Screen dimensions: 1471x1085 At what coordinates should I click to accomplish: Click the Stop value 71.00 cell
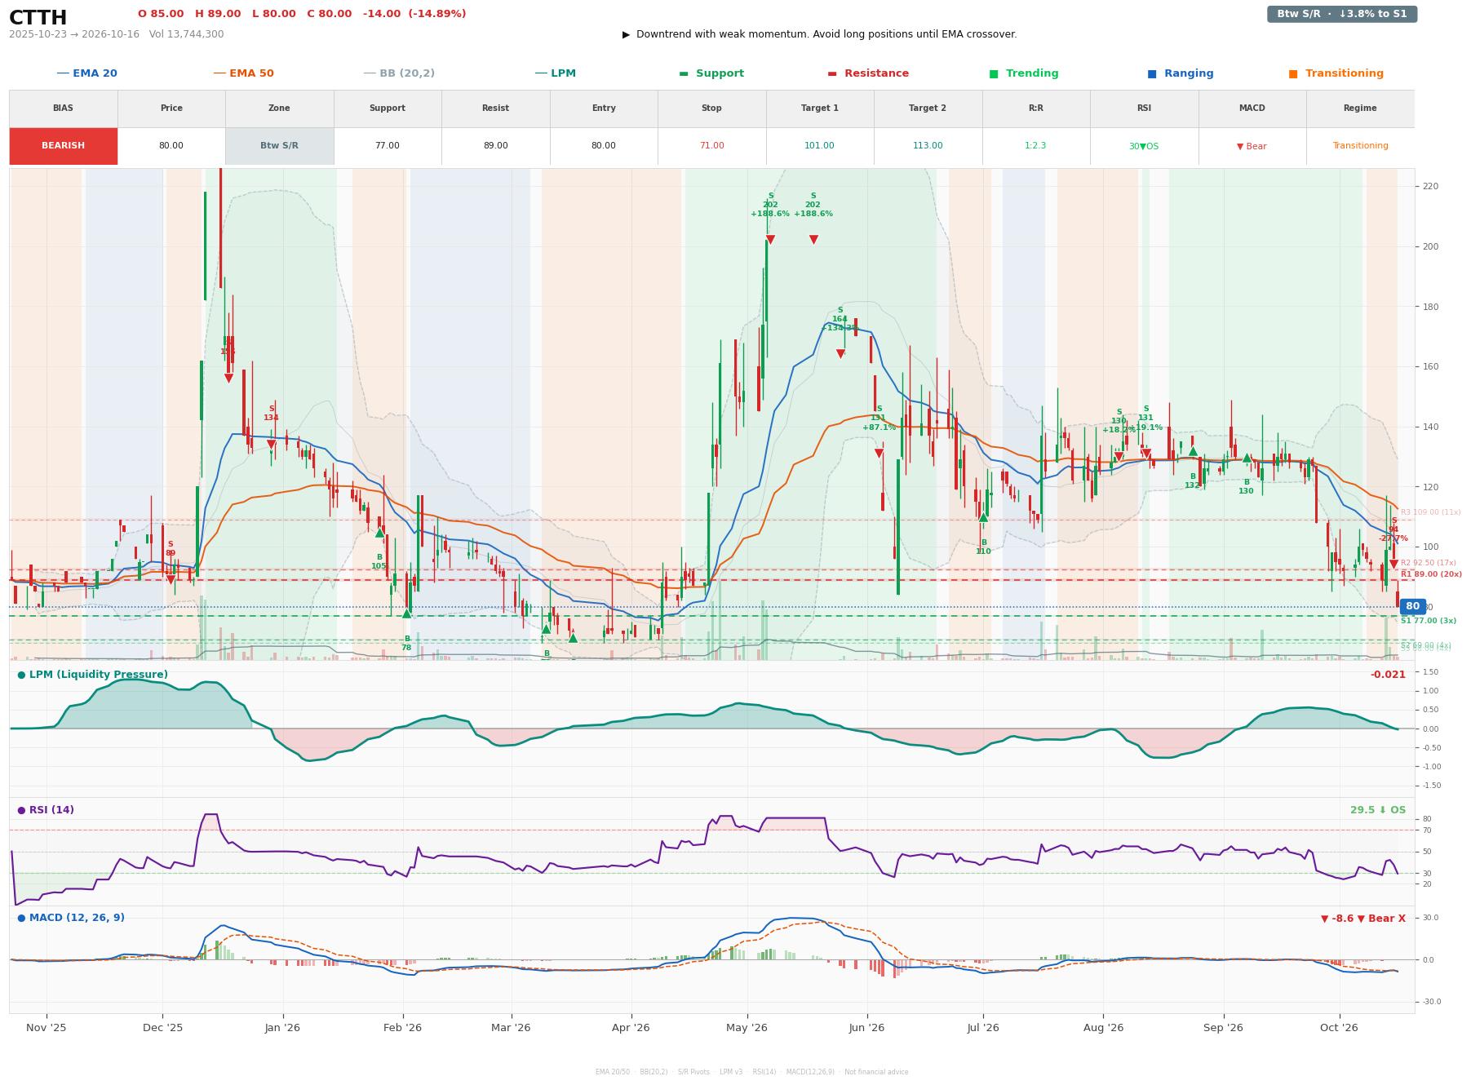click(x=711, y=146)
